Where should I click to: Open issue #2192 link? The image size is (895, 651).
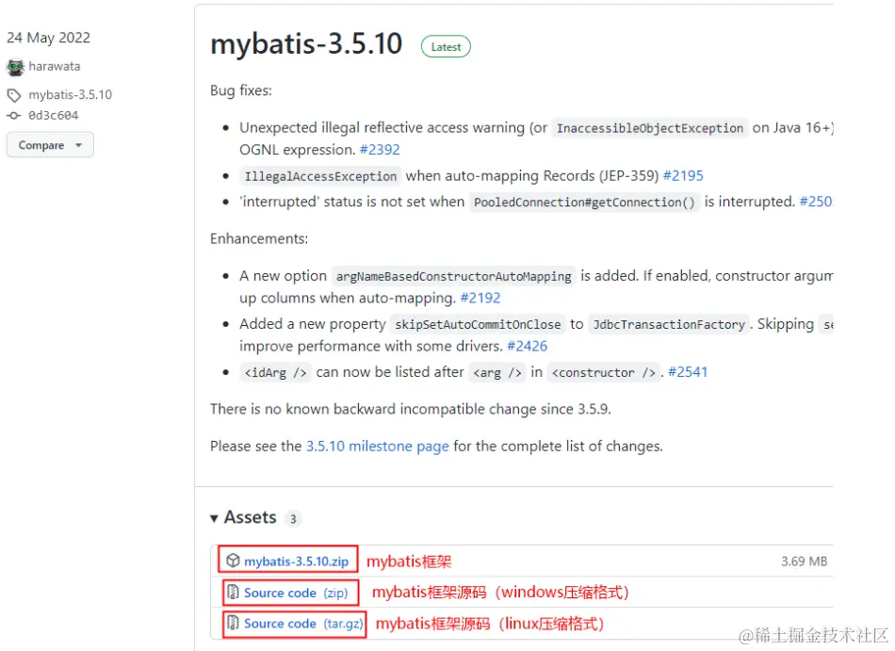click(x=480, y=298)
